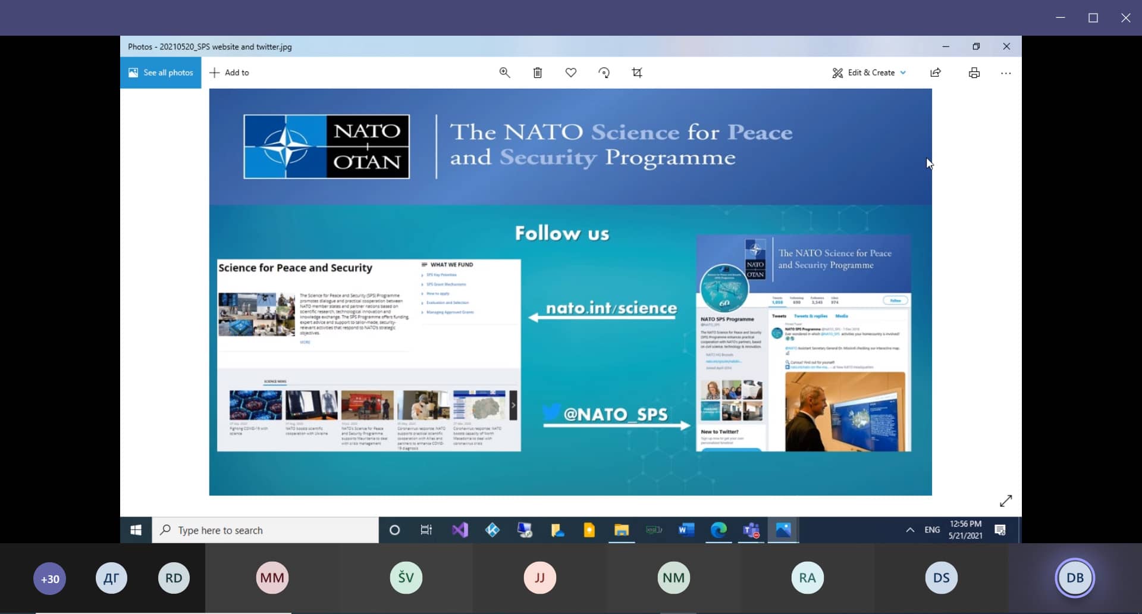Click the trash delete icon
Screen dimensions: 1142x614
coord(538,73)
